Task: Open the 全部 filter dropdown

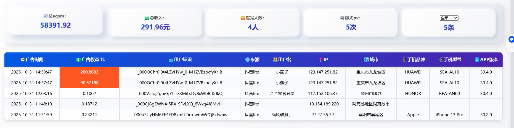Action: (x=449, y=18)
